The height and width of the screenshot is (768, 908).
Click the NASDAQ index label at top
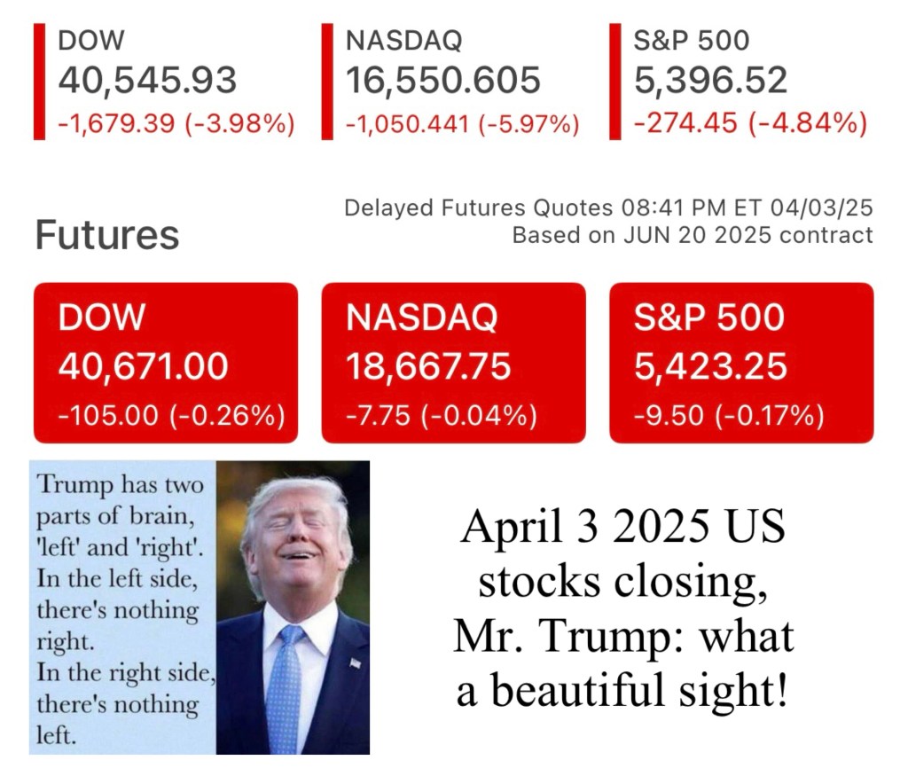(x=403, y=41)
